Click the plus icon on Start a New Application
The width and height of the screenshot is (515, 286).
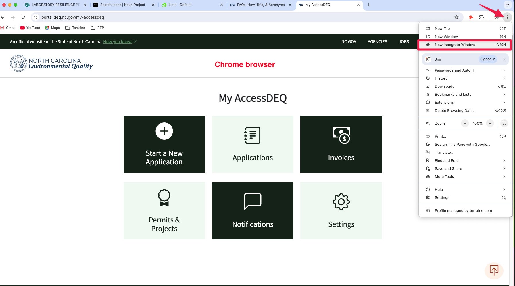(164, 131)
